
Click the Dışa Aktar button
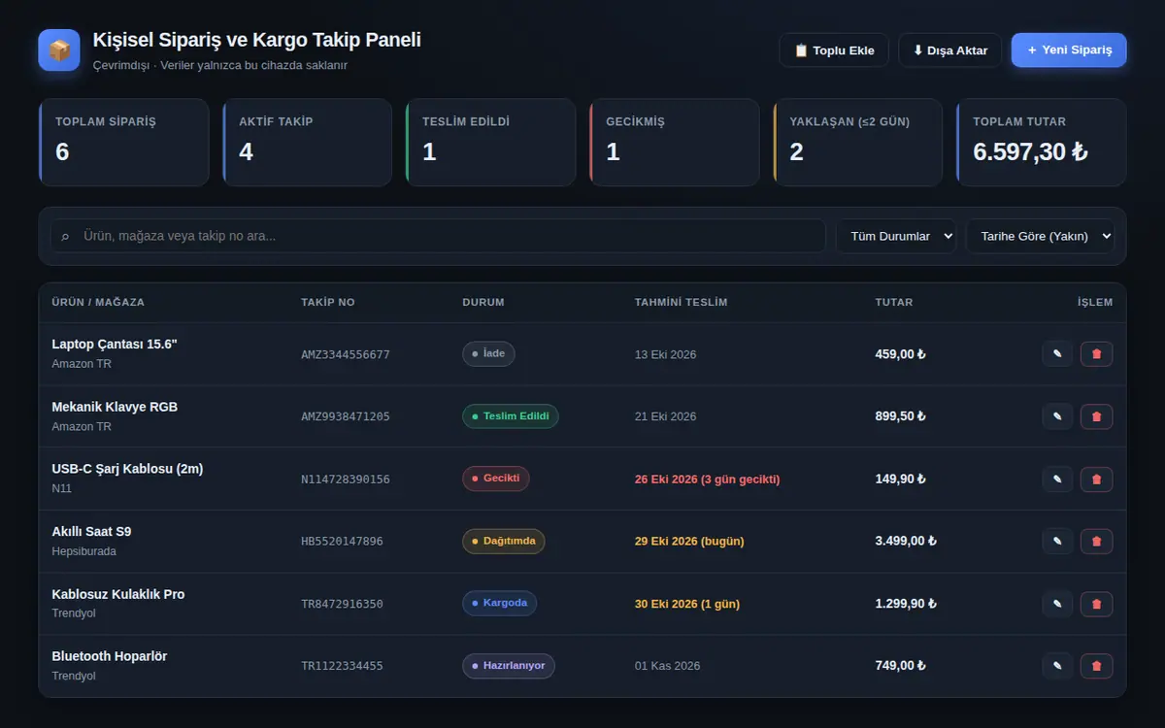click(x=950, y=50)
